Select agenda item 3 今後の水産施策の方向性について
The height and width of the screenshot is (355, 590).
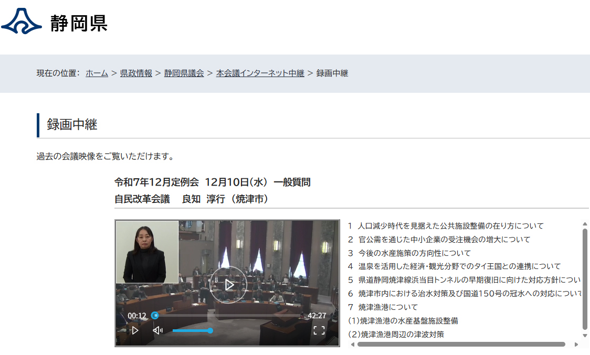[x=415, y=253]
